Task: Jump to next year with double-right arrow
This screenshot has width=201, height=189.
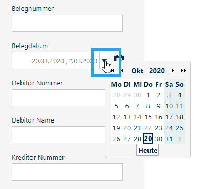Action: click(183, 71)
